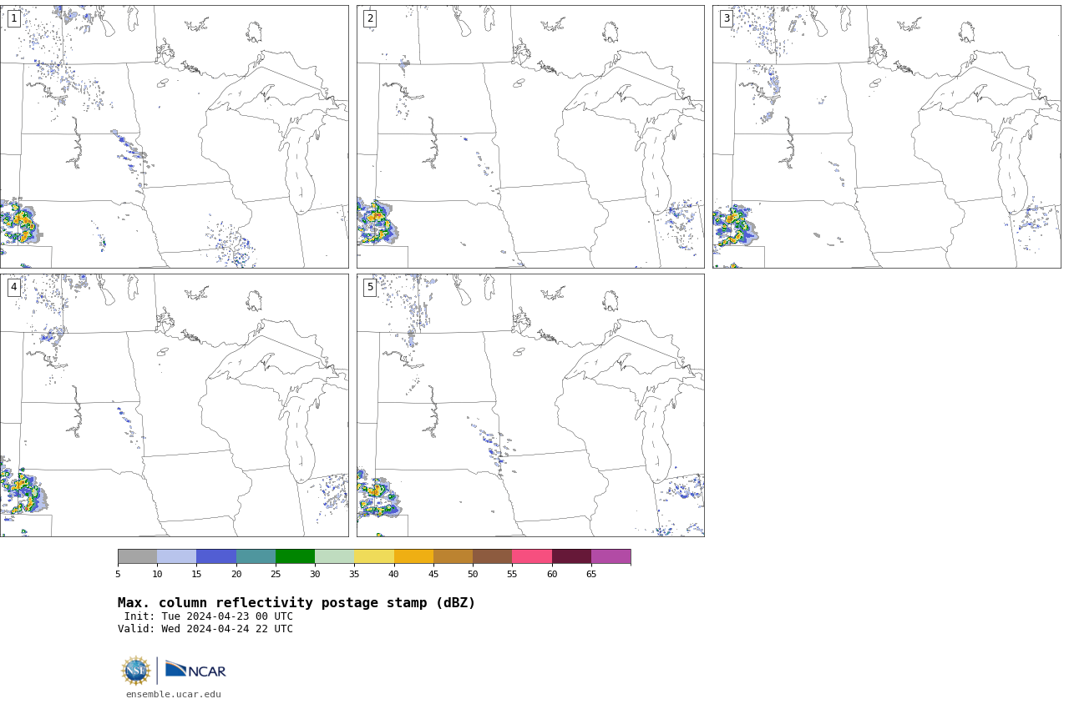Click the panel number label 4

click(x=13, y=287)
